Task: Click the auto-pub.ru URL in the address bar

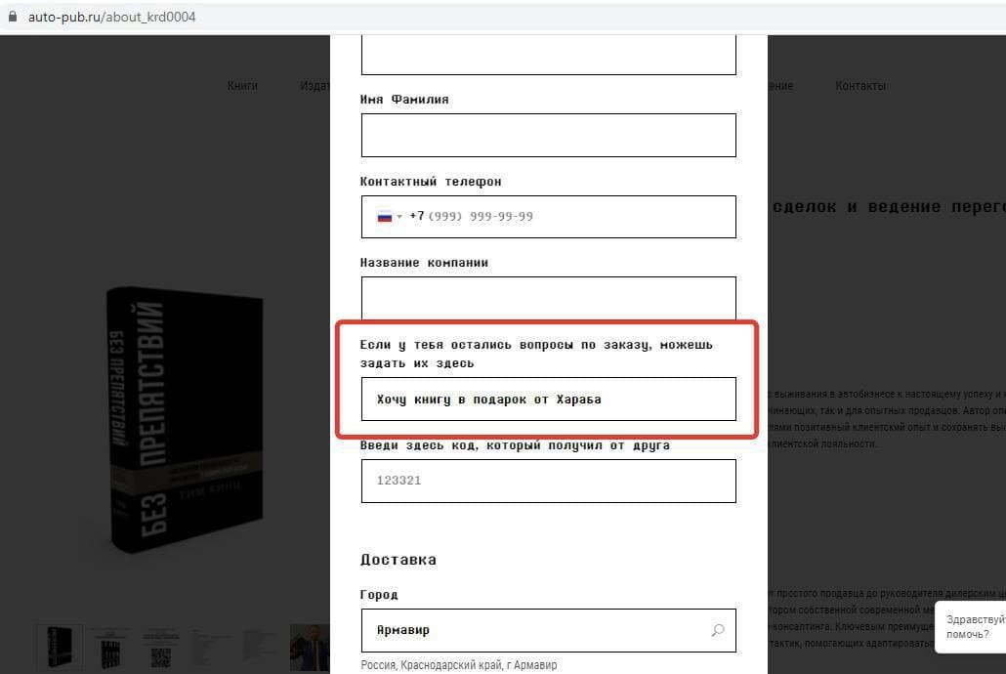Action: [x=111, y=18]
